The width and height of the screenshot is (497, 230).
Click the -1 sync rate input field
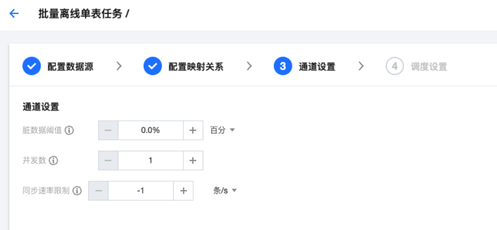point(140,191)
